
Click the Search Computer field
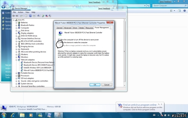[170, 6]
